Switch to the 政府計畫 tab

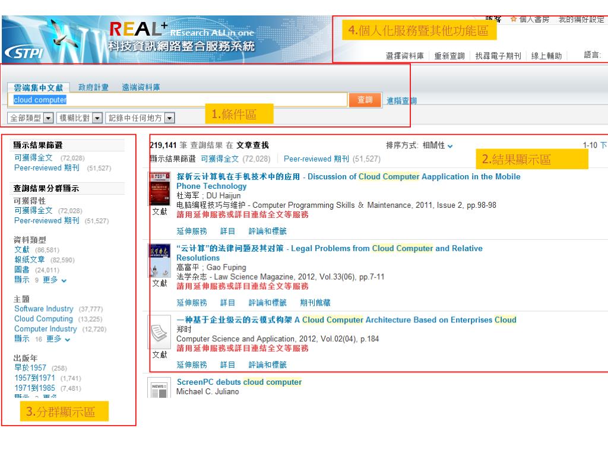coord(93,87)
